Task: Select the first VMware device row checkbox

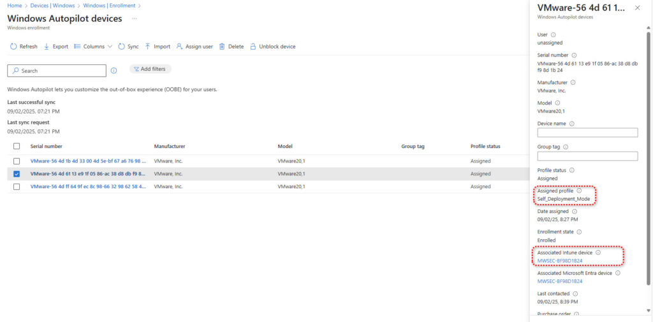Action: (x=17, y=161)
